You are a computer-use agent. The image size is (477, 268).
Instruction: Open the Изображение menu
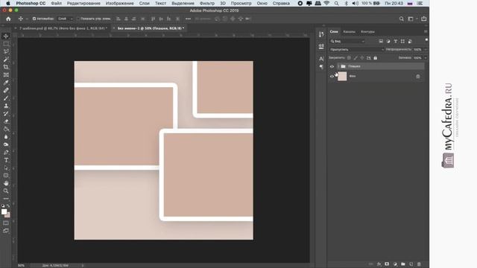[x=119, y=3]
